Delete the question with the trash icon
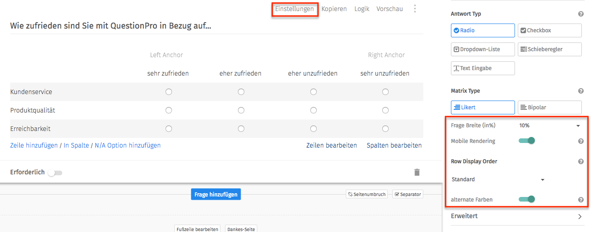This screenshot has height=232, width=592. click(417, 172)
